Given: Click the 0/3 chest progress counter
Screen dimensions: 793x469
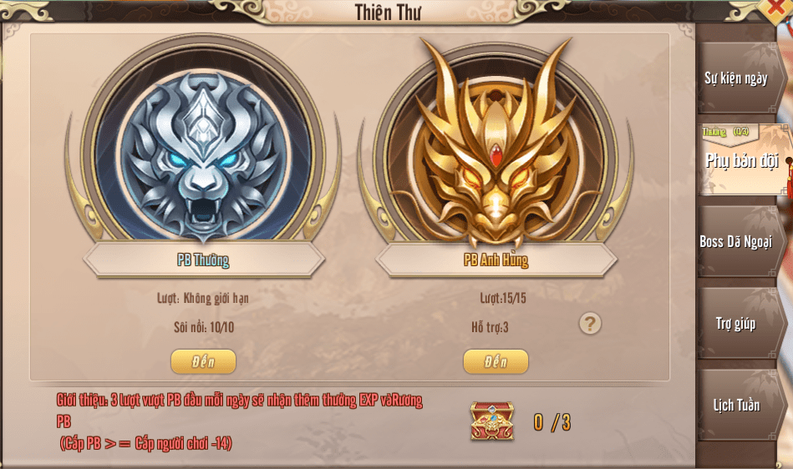Looking at the screenshot, I should click(x=552, y=422).
